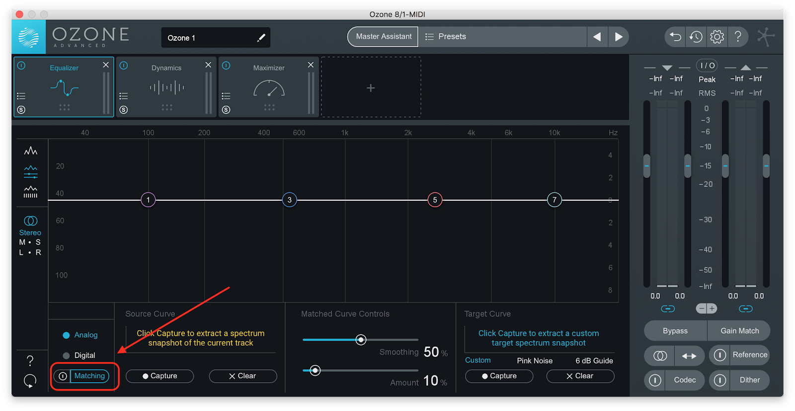This screenshot has width=795, height=411.
Task: Click the reset arrow icon below EQ help
Action: pos(30,381)
